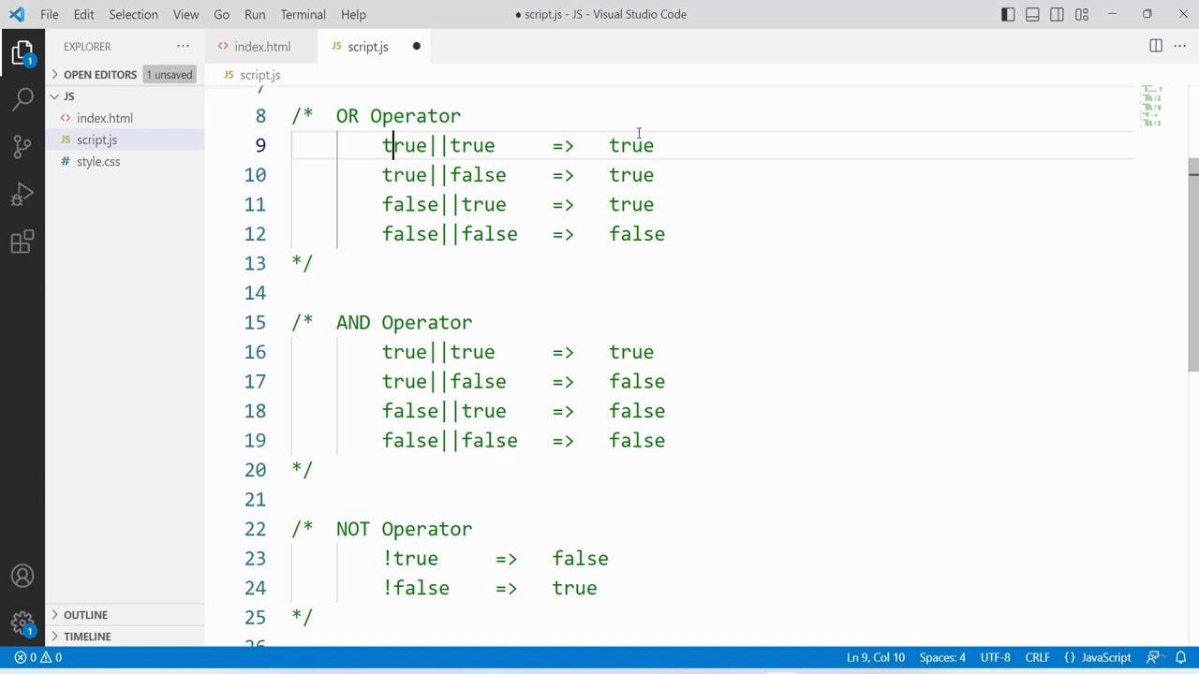Open editor More Actions ellipsis

1180,46
